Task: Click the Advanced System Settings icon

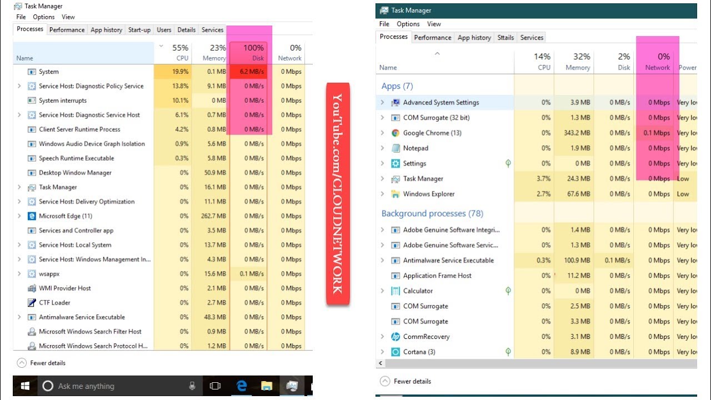Action: (395, 102)
